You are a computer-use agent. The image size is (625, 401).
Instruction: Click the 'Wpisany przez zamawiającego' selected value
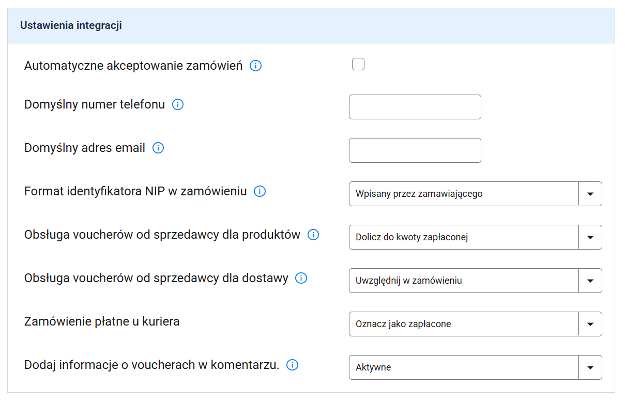[419, 194]
